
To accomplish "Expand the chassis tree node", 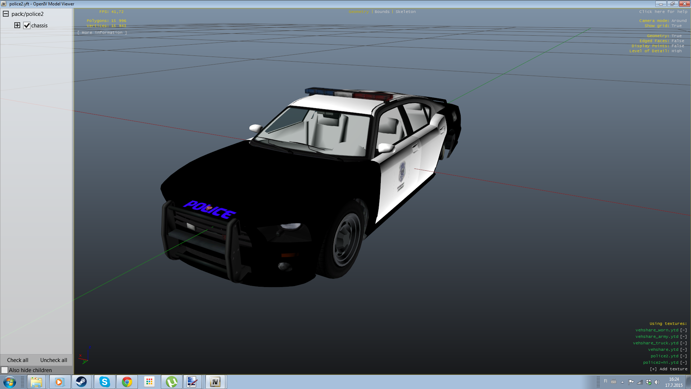I will coord(17,25).
